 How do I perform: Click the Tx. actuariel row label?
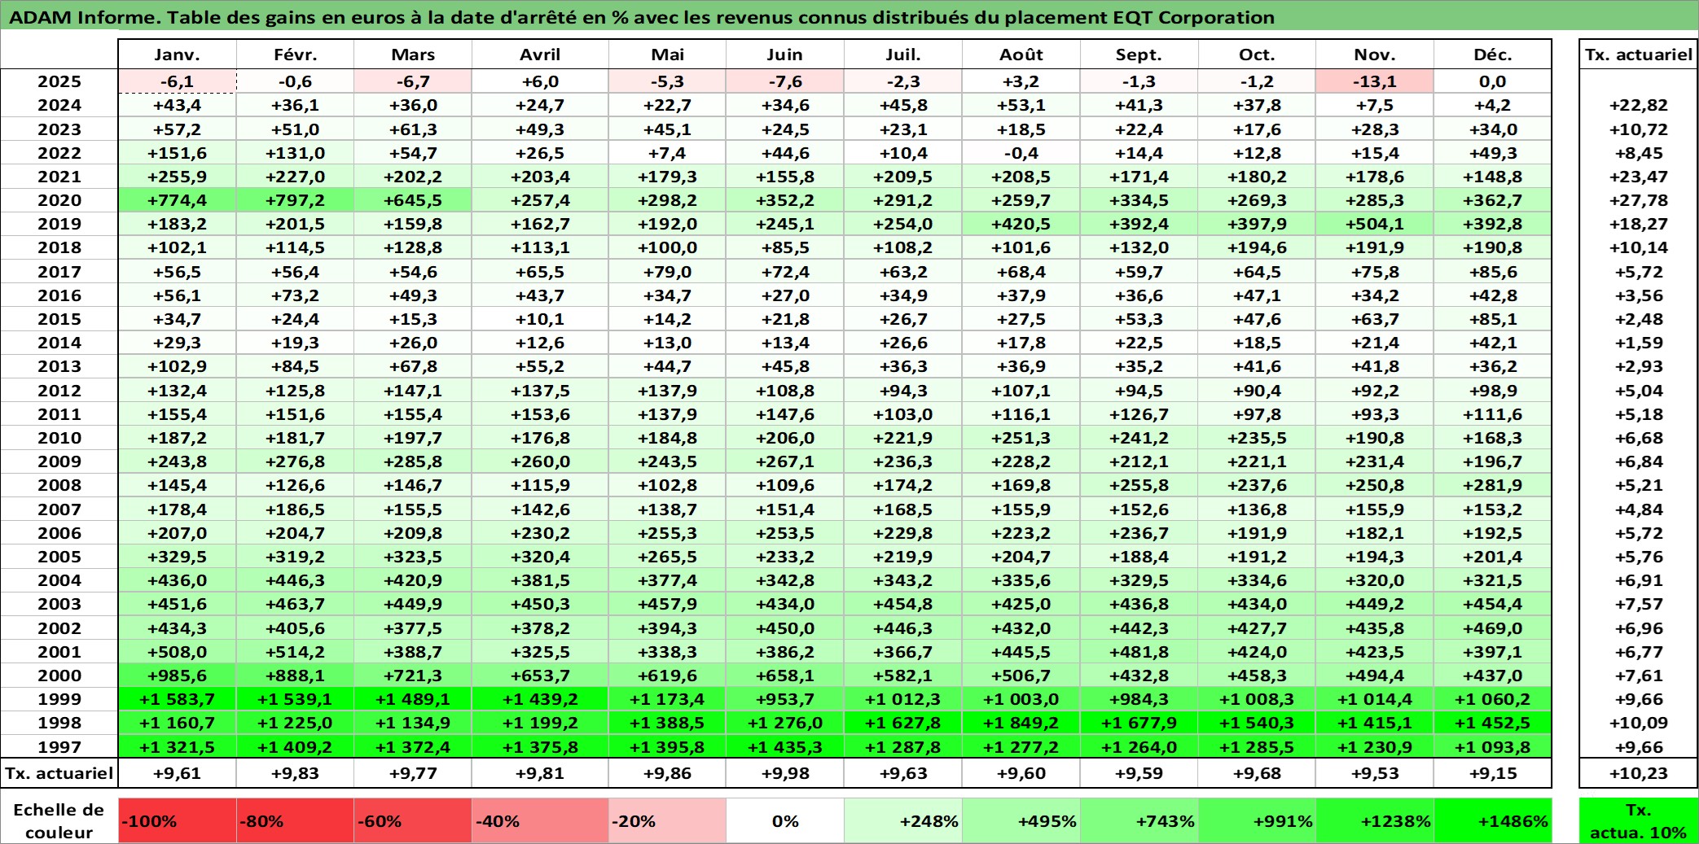coord(59,773)
